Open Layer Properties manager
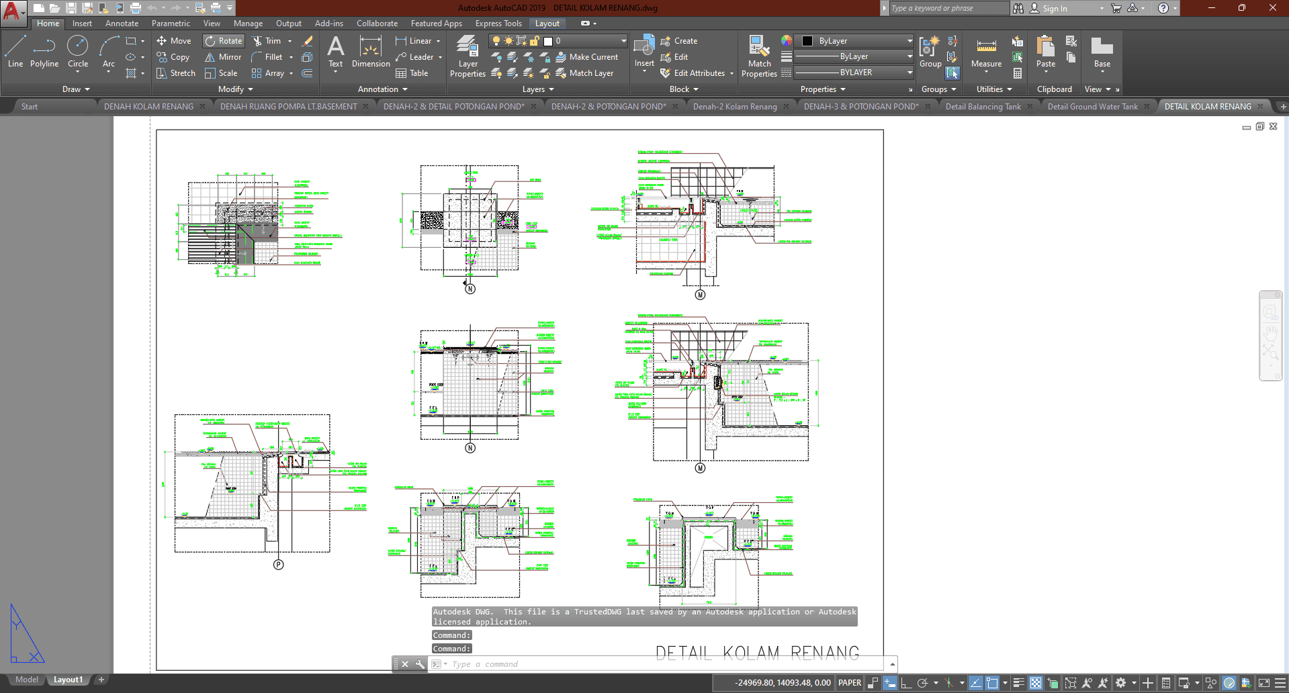The width and height of the screenshot is (1289, 693). pos(468,56)
